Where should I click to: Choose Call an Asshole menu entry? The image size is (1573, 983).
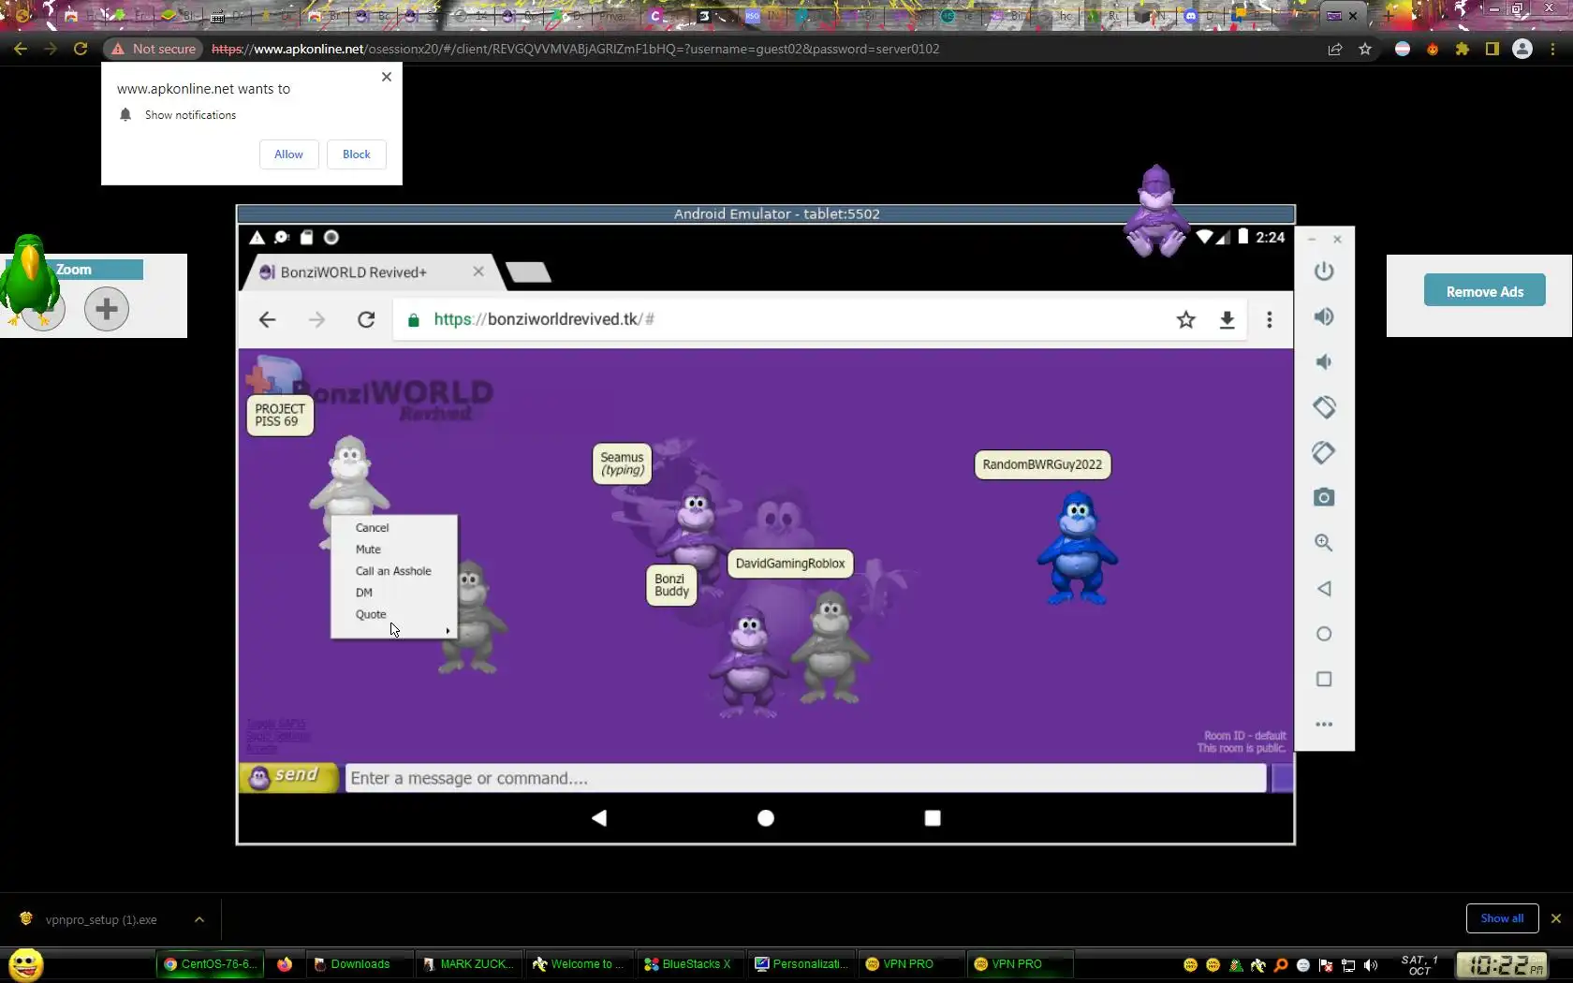[393, 571]
